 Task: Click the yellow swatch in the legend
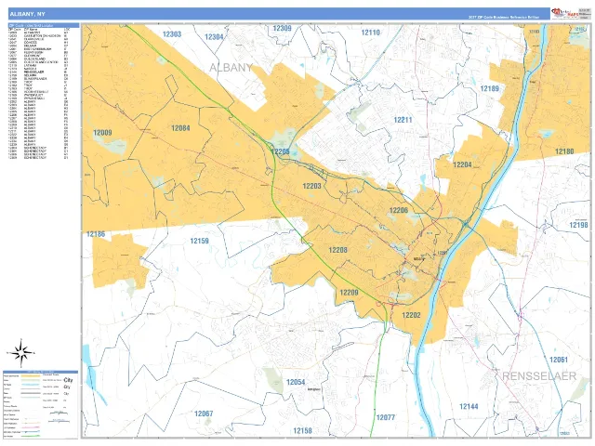coord(31,375)
